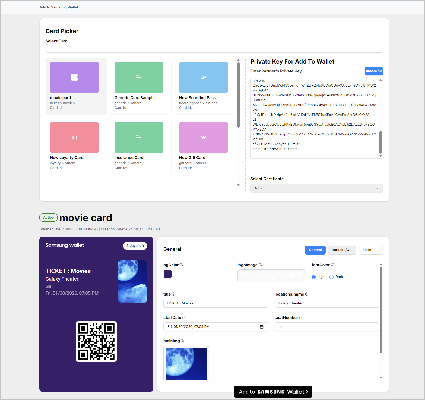Open the Select Certificate A162 dropdown
The height and width of the screenshot is (400, 425).
point(316,188)
